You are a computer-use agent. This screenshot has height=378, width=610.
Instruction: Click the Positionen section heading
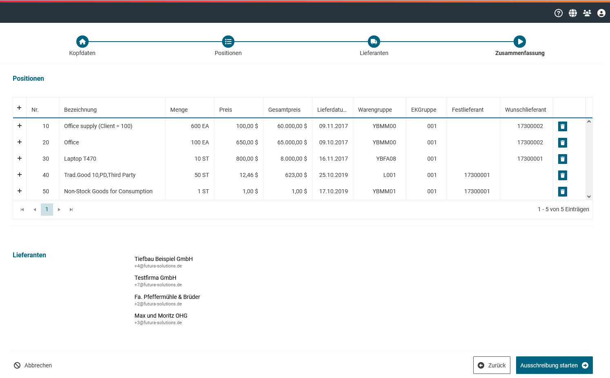[28, 78]
